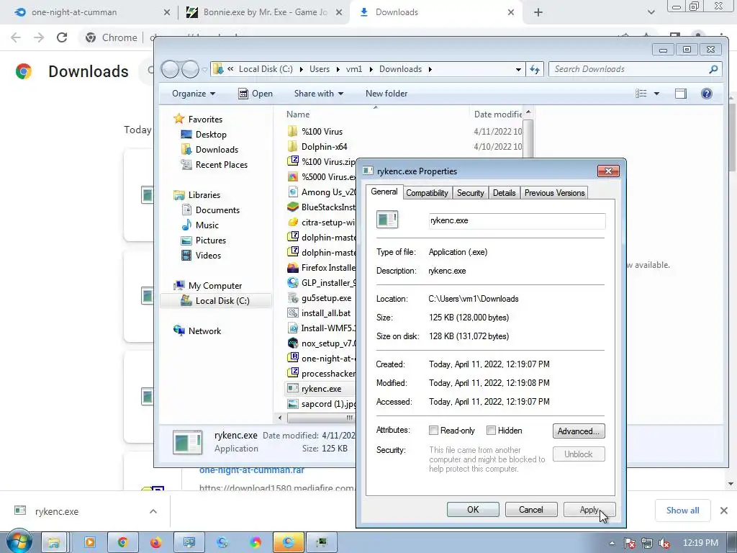This screenshot has width=737, height=553.
Task: Click OK in the Properties dialog
Action: click(x=473, y=510)
